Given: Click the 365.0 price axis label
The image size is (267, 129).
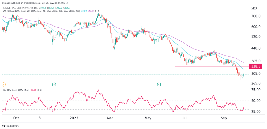Looking at the screenshot, I should (x=256, y=61).
